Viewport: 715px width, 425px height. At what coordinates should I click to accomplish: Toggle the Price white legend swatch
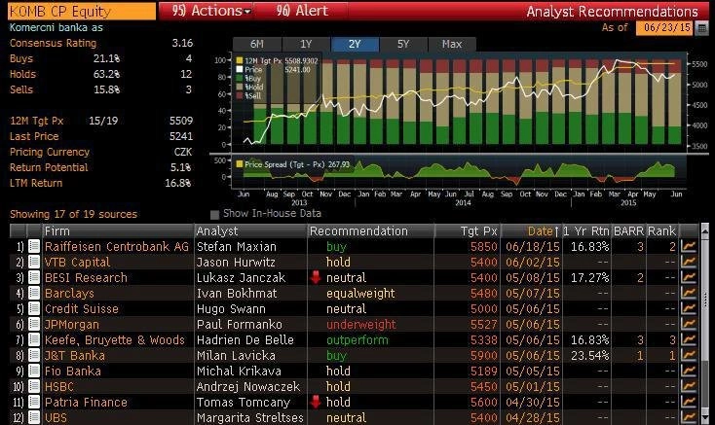coord(240,70)
